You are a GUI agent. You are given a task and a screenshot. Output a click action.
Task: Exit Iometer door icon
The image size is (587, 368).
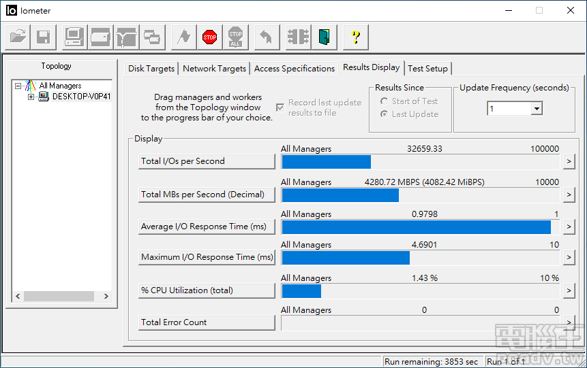click(x=325, y=37)
